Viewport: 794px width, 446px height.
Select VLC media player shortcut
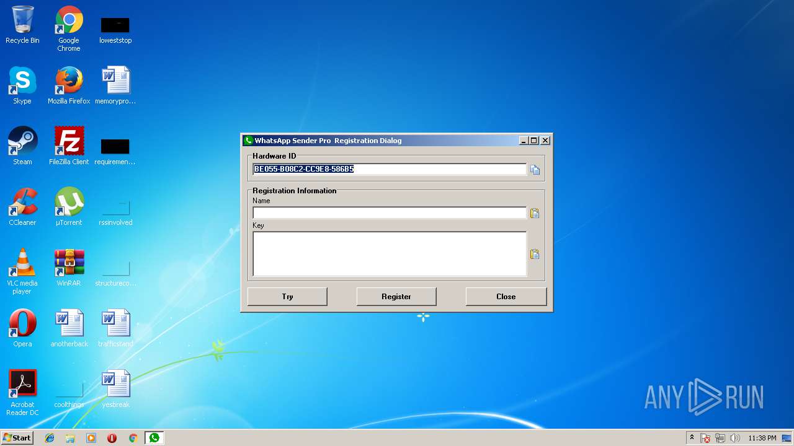tap(22, 271)
